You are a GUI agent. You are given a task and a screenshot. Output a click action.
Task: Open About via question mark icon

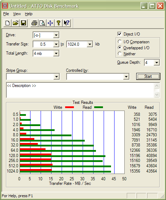(58, 23)
